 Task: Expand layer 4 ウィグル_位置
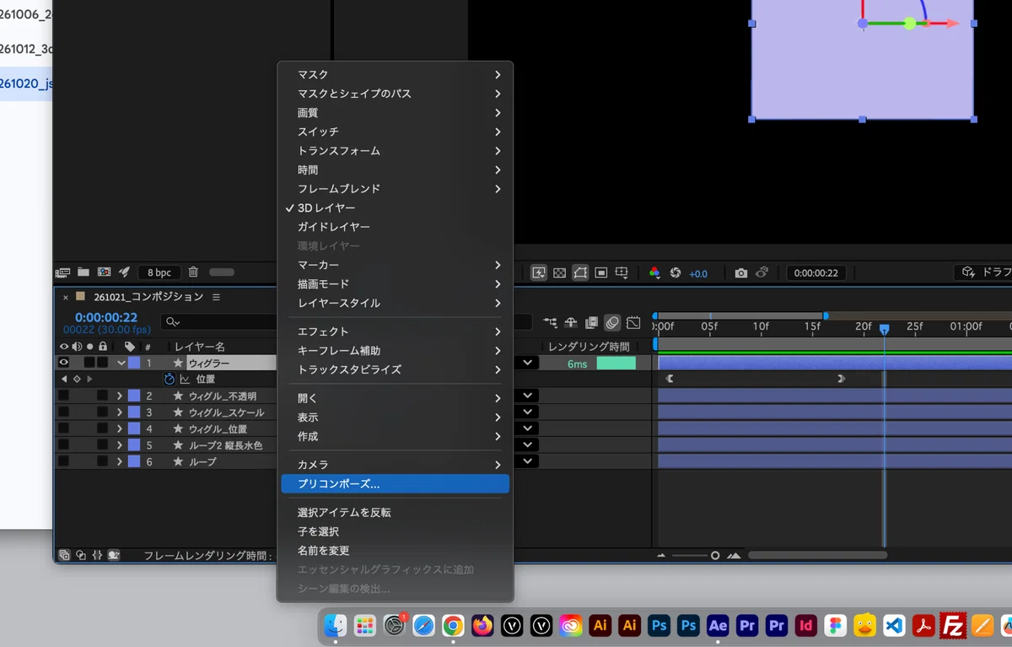(x=120, y=429)
